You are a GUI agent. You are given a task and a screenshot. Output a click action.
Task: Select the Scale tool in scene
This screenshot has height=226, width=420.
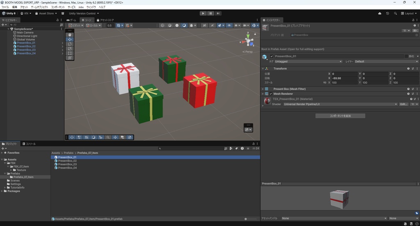click(x=70, y=48)
